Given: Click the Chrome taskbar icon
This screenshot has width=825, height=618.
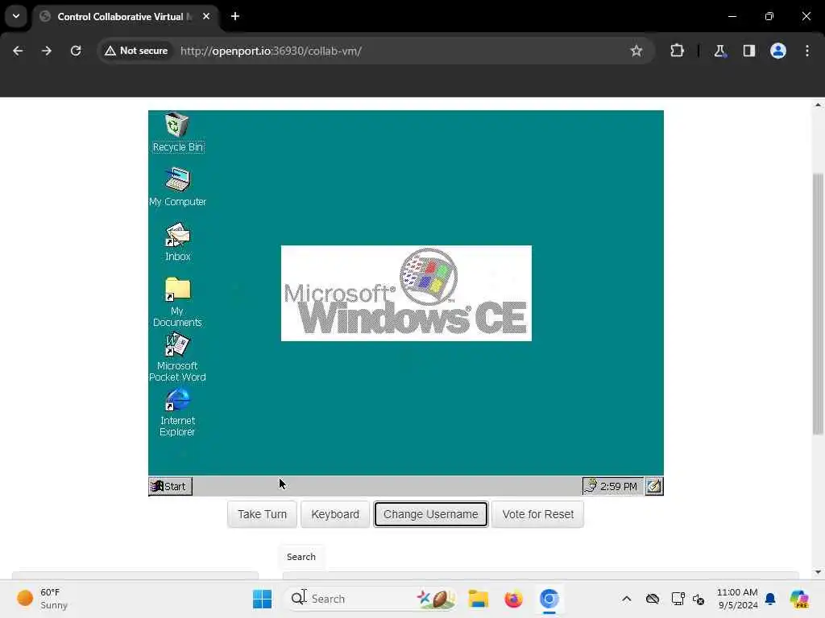Looking at the screenshot, I should (549, 599).
